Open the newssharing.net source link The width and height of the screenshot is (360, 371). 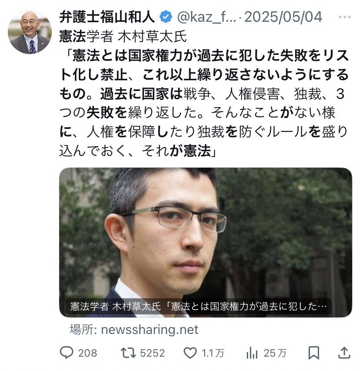tap(134, 330)
